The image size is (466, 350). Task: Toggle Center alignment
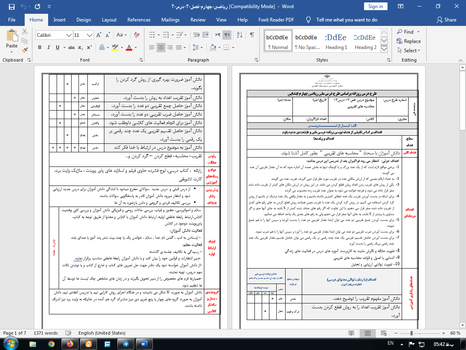click(161, 48)
